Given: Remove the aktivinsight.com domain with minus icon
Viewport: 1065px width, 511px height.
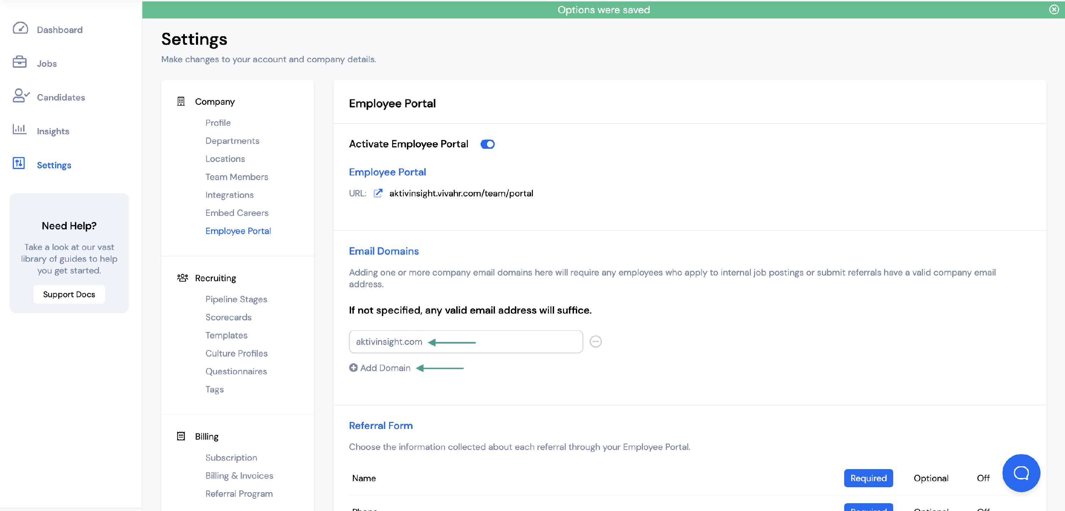Looking at the screenshot, I should (x=595, y=342).
